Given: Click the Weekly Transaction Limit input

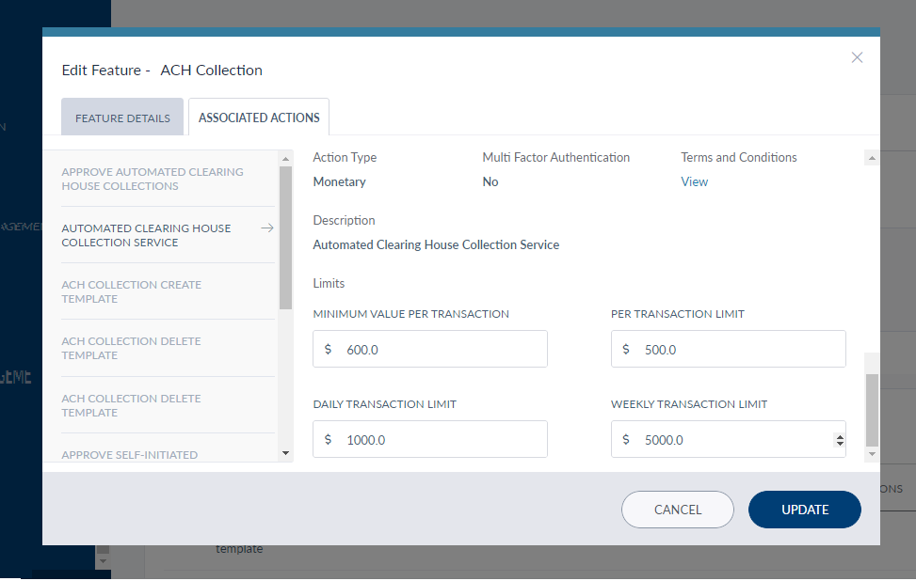Looking at the screenshot, I should (x=720, y=439).
